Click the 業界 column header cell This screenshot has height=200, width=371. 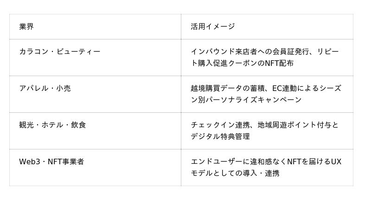coord(26,26)
